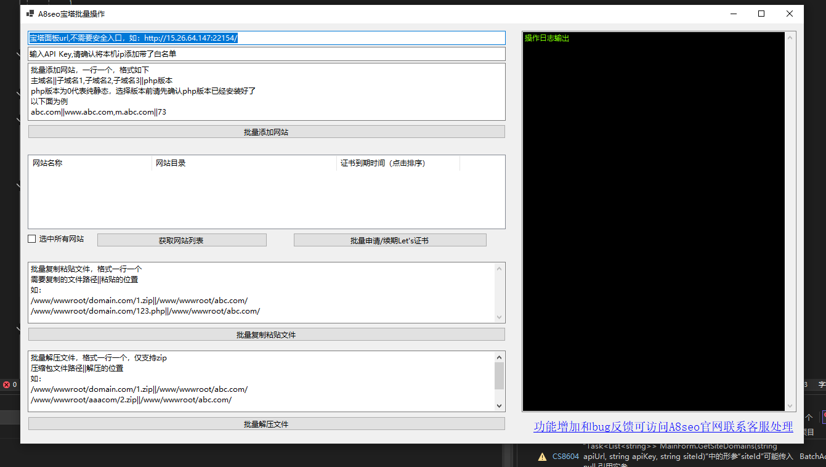Click the unzip text area scrollbar thumb

pyautogui.click(x=500, y=376)
